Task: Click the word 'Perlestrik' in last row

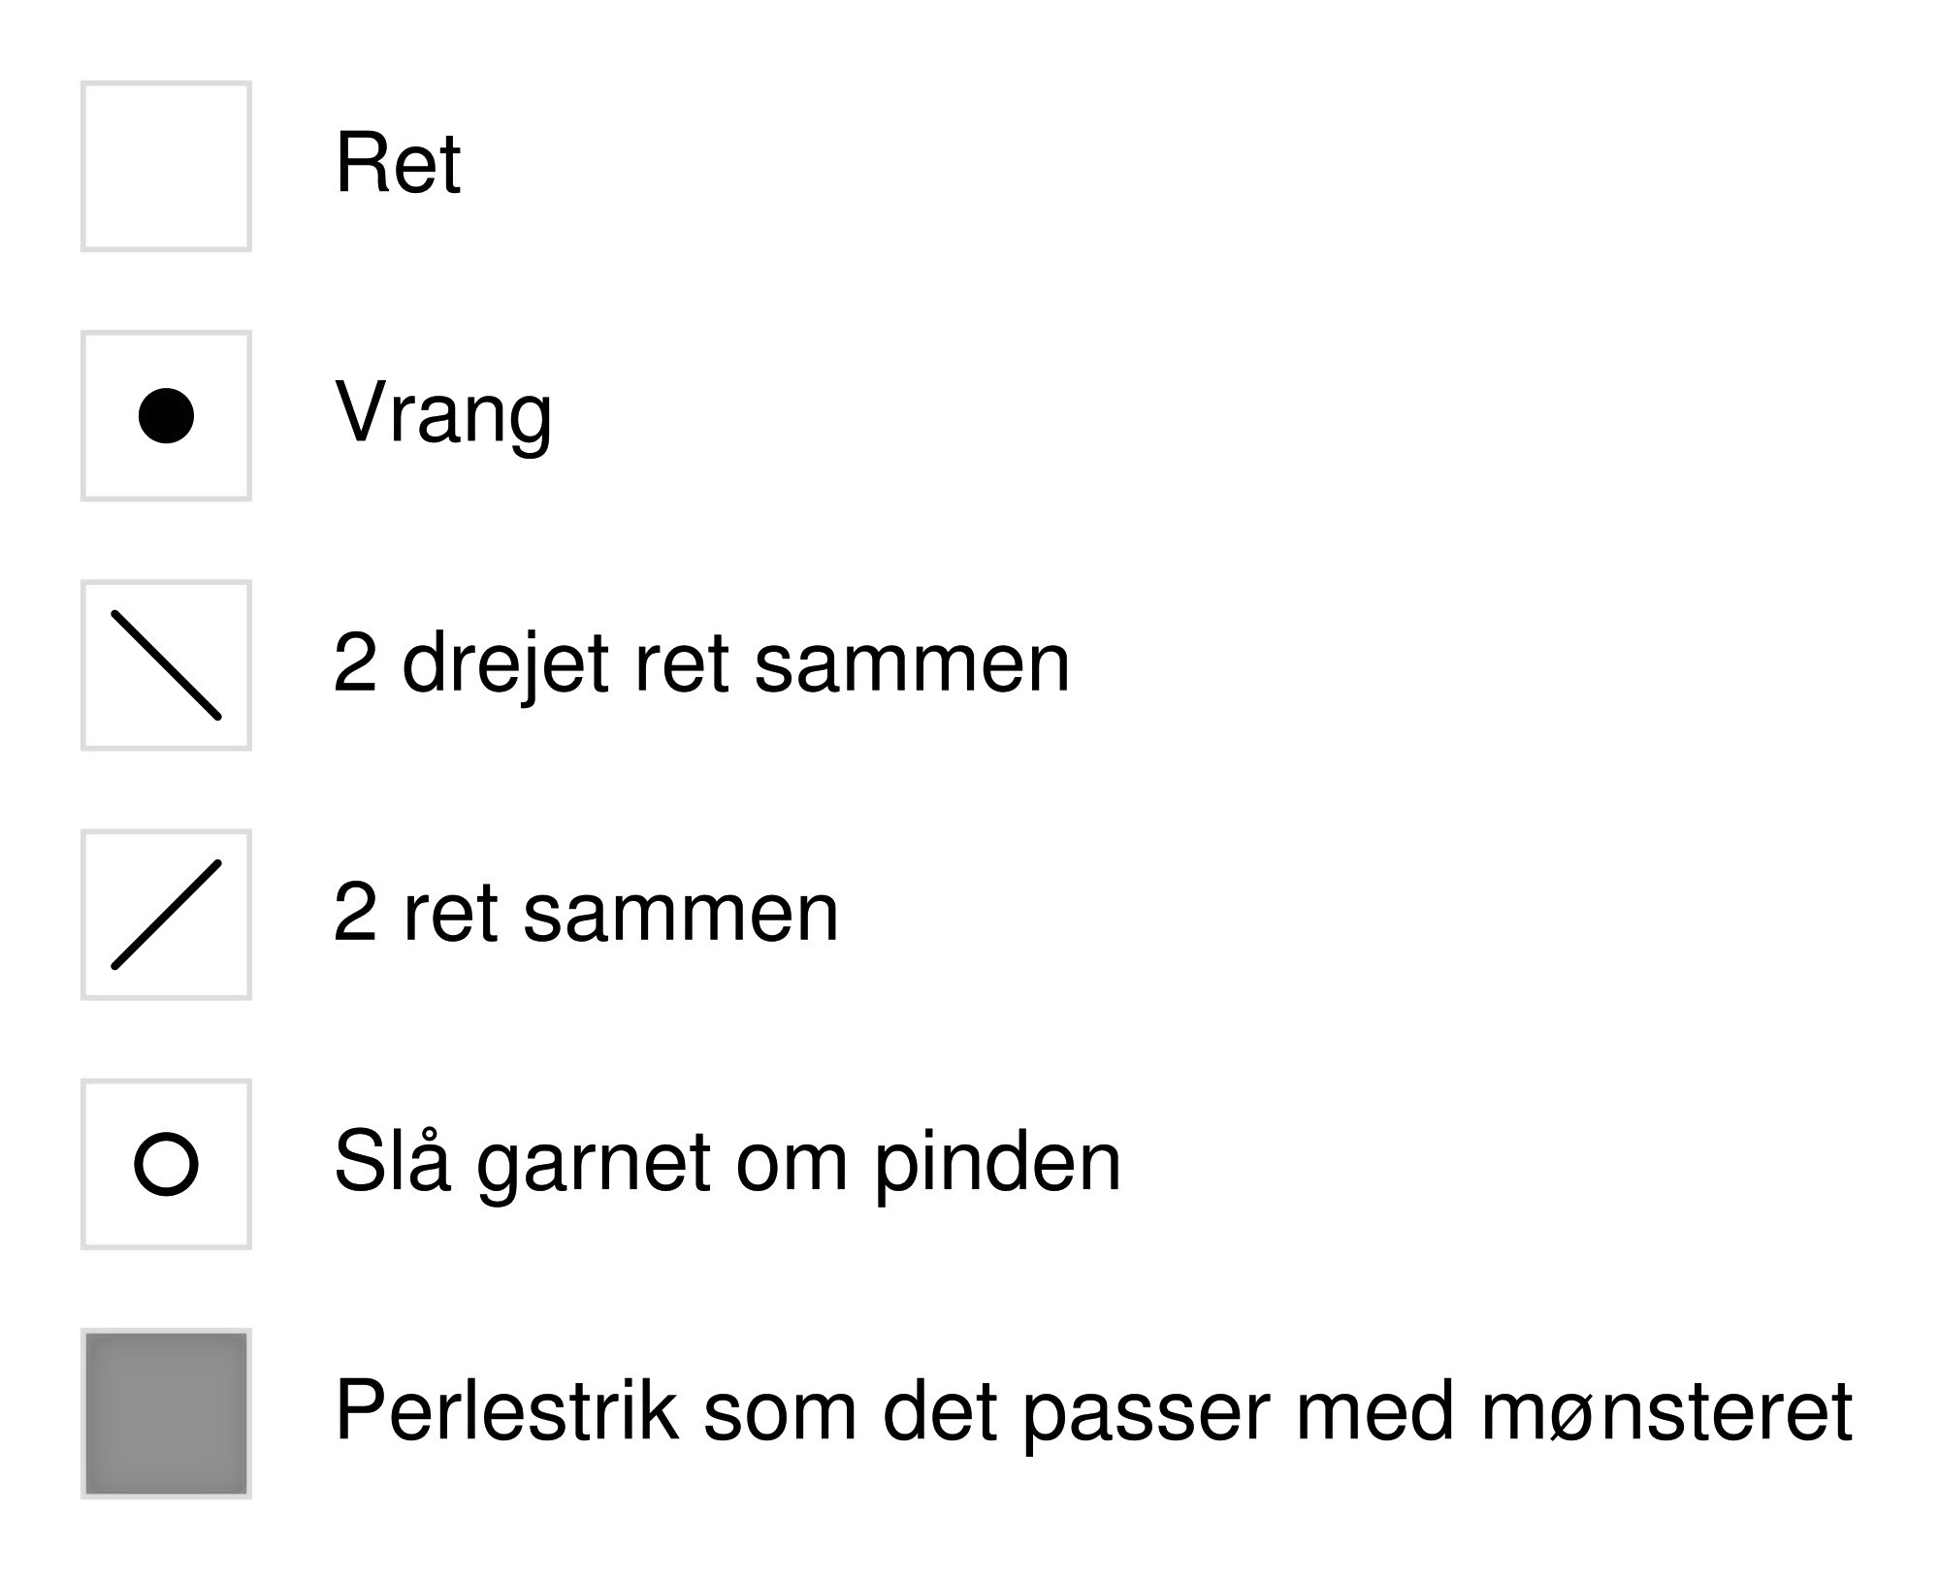Action: point(506,1411)
